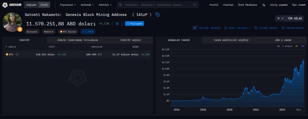
Task: Open the translate language icon in the header
Action: point(264,5)
